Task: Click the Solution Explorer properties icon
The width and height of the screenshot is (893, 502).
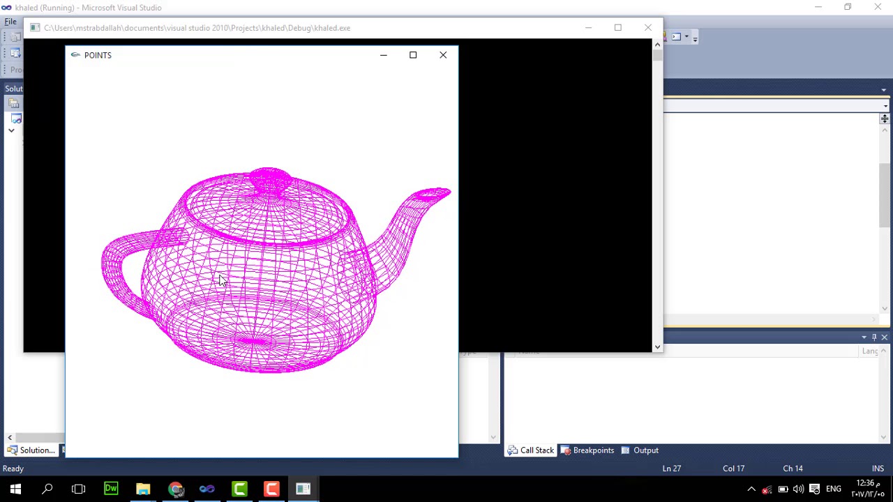Action: coord(14,103)
